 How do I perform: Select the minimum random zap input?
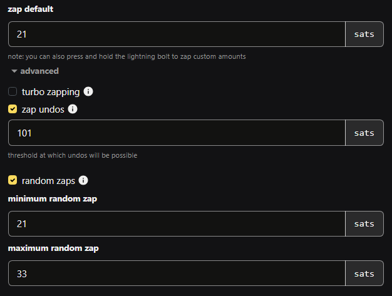click(x=177, y=223)
